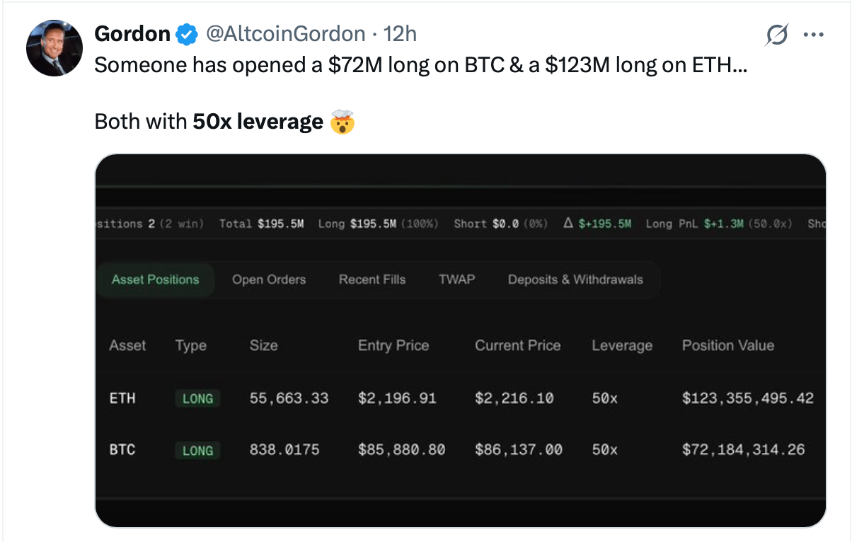Image resolution: width=852 pixels, height=542 pixels.
Task: Switch to the Recent Fills tab
Action: [372, 279]
